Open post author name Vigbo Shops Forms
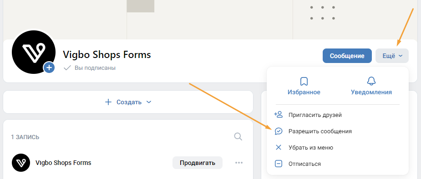421x179 pixels. [63, 163]
